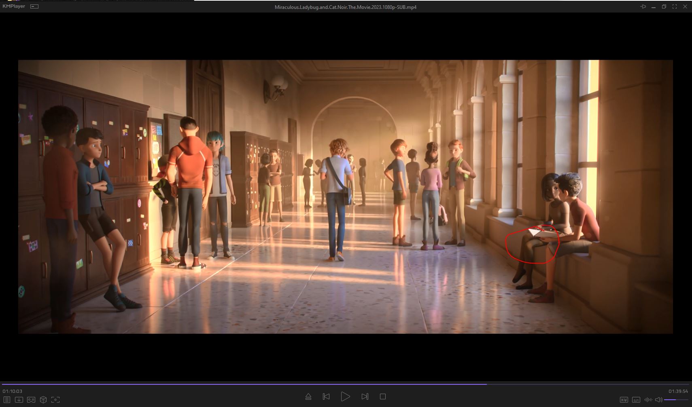This screenshot has width=692, height=407.
Task: Mute the speaker volume
Action: (x=658, y=400)
